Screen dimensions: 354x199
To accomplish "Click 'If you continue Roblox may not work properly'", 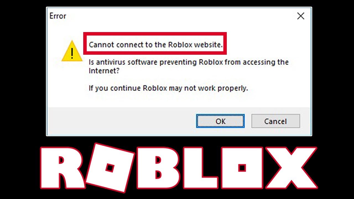I will click(168, 88).
